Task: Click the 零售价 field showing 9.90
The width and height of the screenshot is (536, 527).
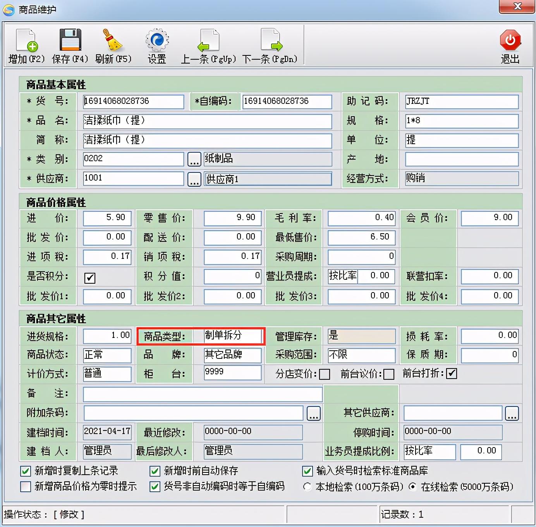Action: point(233,218)
